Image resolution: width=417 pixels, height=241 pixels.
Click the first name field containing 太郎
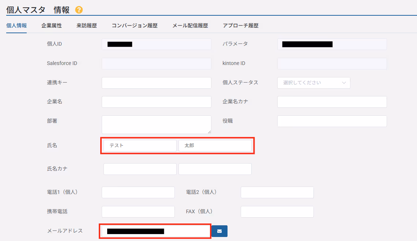[x=215, y=146]
